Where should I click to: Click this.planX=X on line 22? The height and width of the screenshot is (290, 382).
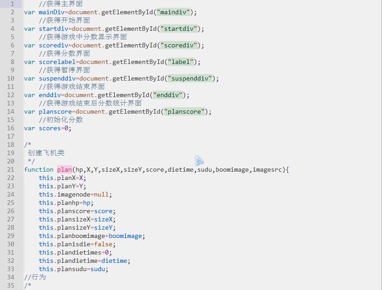(x=61, y=178)
